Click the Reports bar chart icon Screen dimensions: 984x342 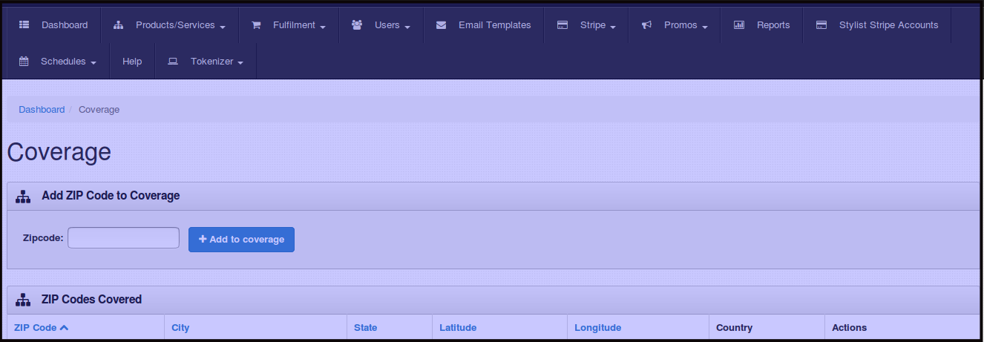click(739, 25)
